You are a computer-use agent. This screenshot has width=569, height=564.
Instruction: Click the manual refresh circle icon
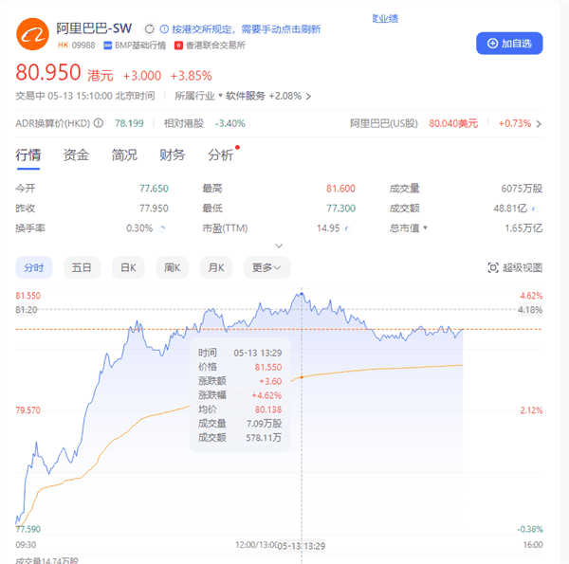pos(149,29)
